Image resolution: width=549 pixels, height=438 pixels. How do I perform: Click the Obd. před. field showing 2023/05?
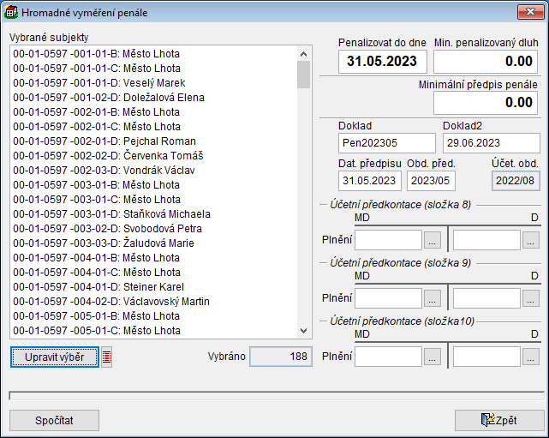click(x=431, y=181)
